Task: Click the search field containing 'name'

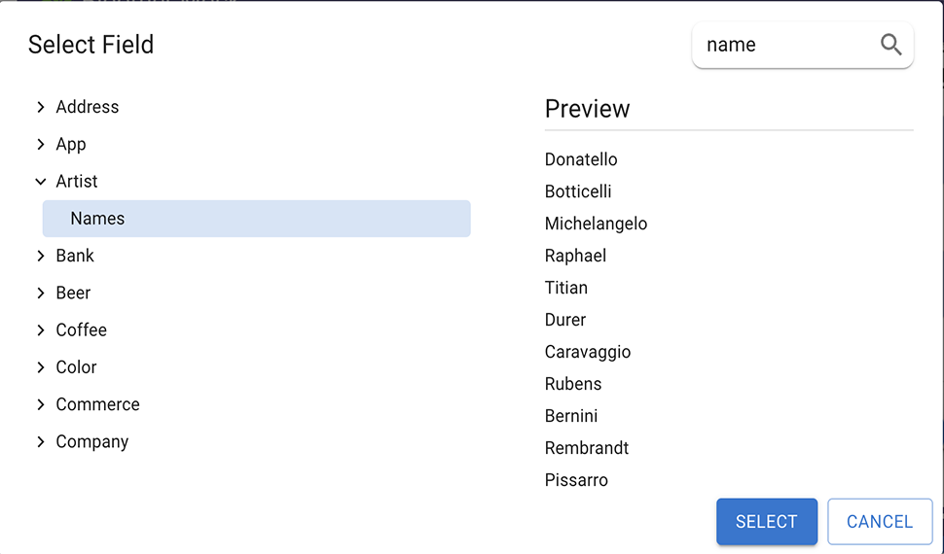Action: point(783,45)
